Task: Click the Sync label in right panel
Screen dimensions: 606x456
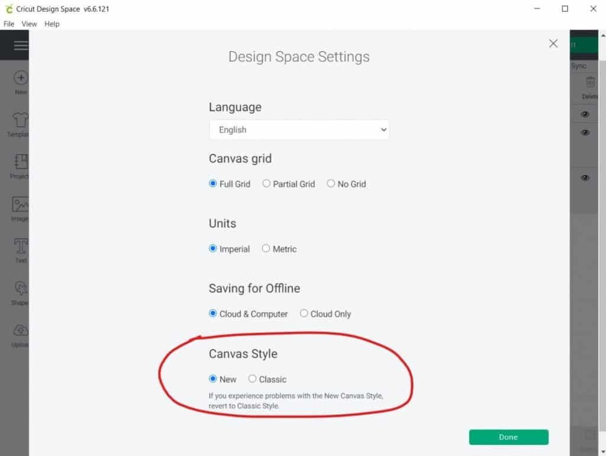Action: [579, 66]
